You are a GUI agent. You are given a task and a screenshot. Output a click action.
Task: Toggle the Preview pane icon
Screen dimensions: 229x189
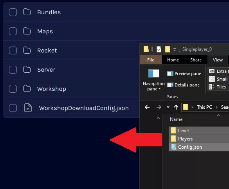coord(170,74)
